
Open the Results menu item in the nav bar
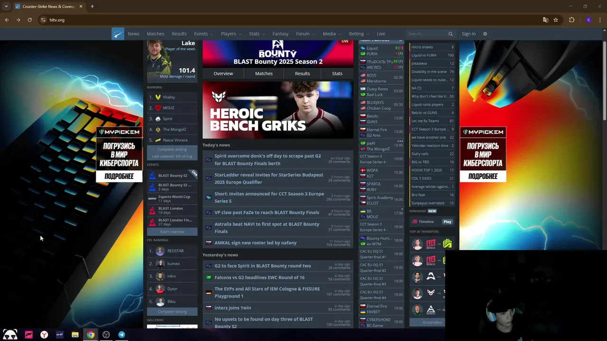coord(179,34)
